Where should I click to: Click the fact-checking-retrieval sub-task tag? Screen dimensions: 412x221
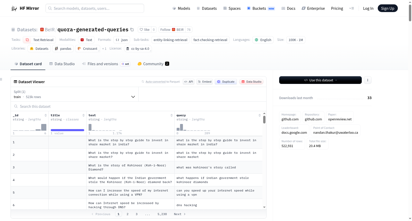click(210, 40)
